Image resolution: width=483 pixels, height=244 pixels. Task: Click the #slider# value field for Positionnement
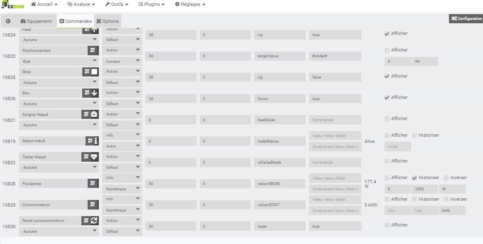335,56
